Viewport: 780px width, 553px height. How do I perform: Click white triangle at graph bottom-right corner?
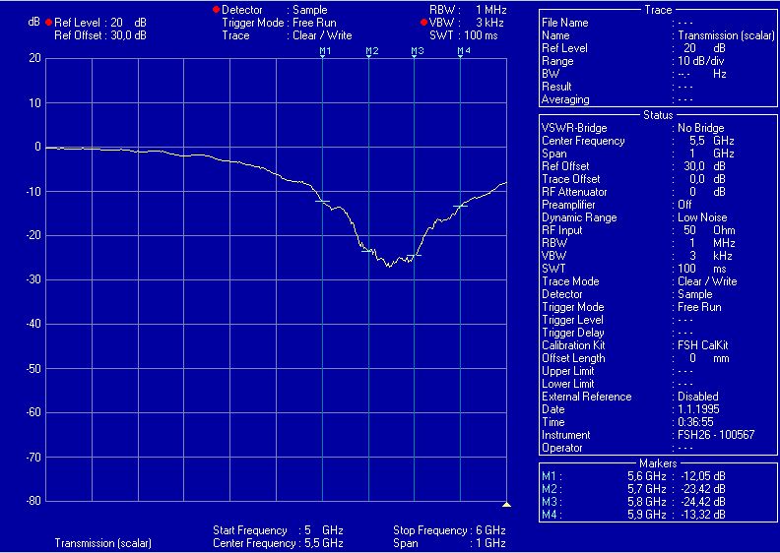point(506,505)
